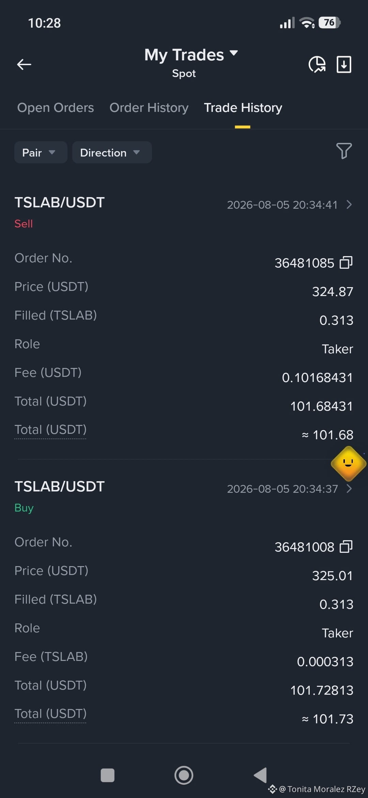Viewport: 368px width, 798px height.
Task: Copy order number 36481085
Action: (346, 263)
